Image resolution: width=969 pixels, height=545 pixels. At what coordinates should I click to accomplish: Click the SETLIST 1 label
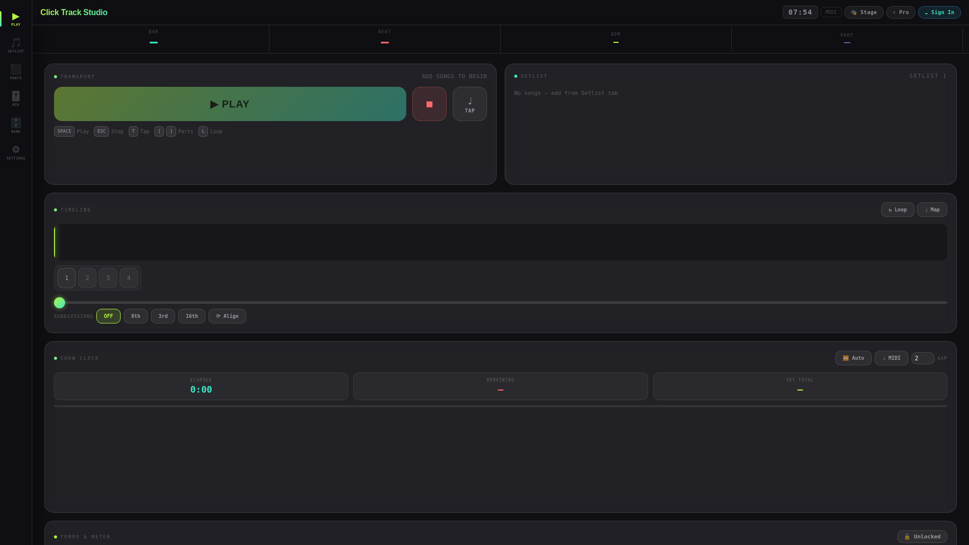pos(928,76)
